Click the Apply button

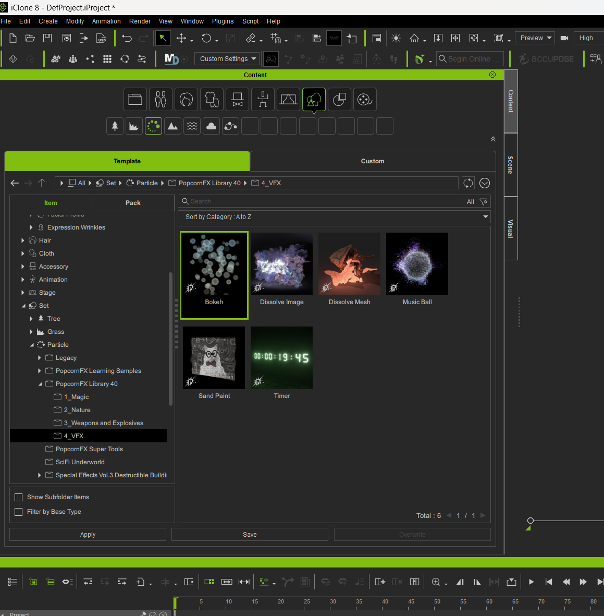[88, 535]
